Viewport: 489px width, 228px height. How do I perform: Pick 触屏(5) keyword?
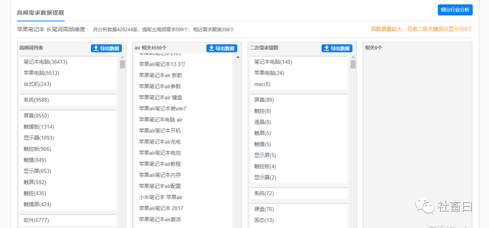click(263, 133)
